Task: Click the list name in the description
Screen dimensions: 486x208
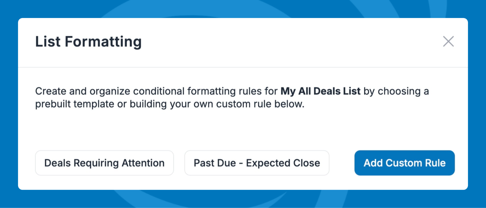Action: pos(320,91)
